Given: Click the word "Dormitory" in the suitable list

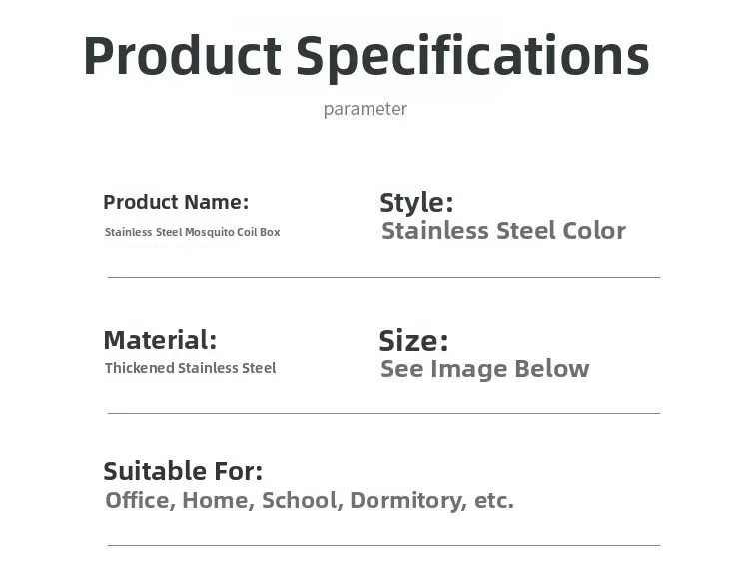Looking at the screenshot, I should (x=406, y=500).
